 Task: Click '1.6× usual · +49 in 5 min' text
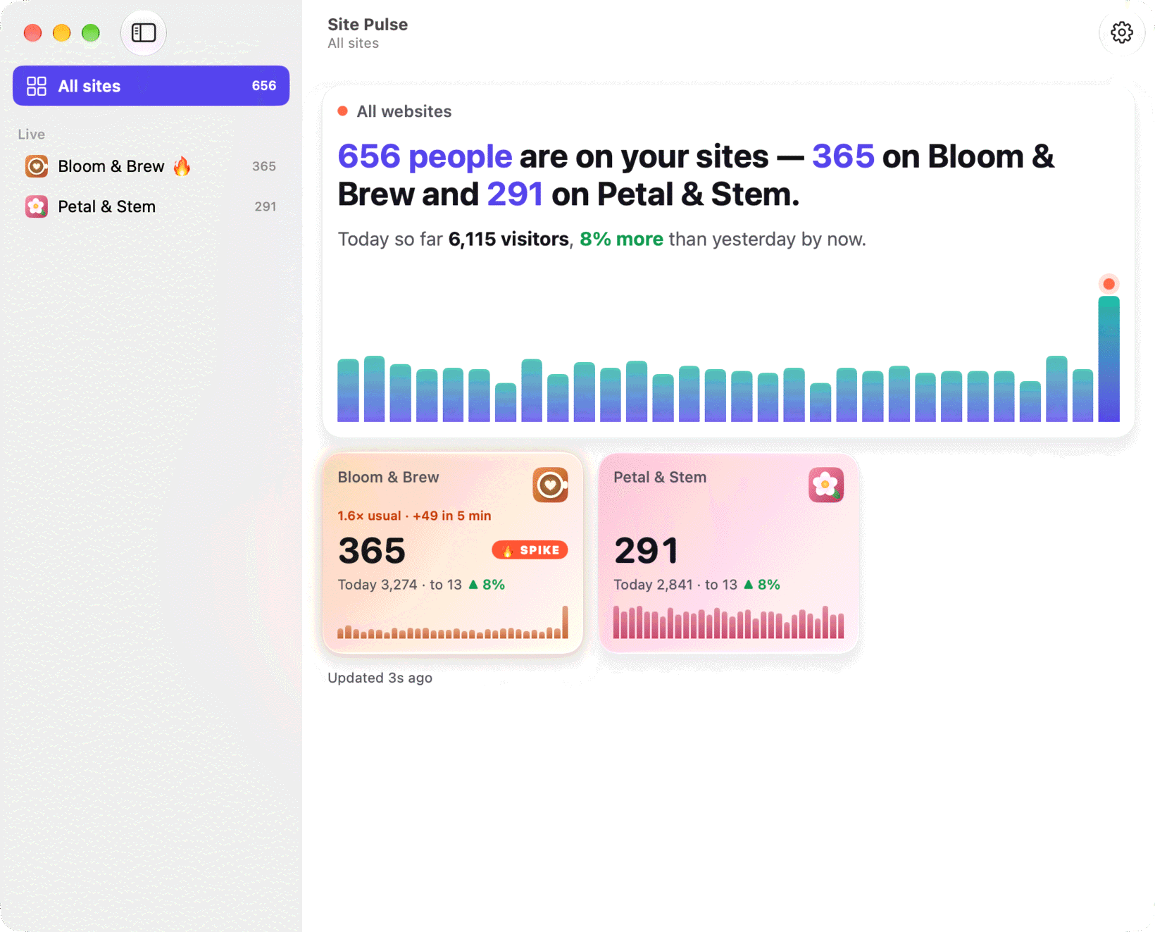(414, 516)
